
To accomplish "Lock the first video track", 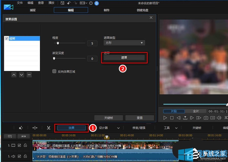I will 26,145.
